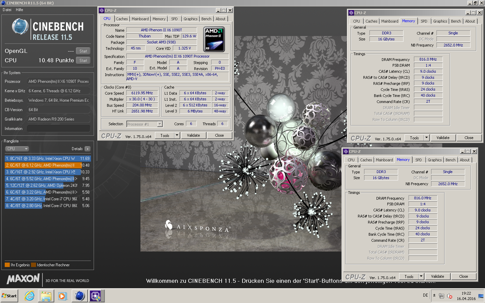Click ranking row 6C/6T @ 5.52 GHz
Screen dimensions: 485x303
[x=47, y=179]
